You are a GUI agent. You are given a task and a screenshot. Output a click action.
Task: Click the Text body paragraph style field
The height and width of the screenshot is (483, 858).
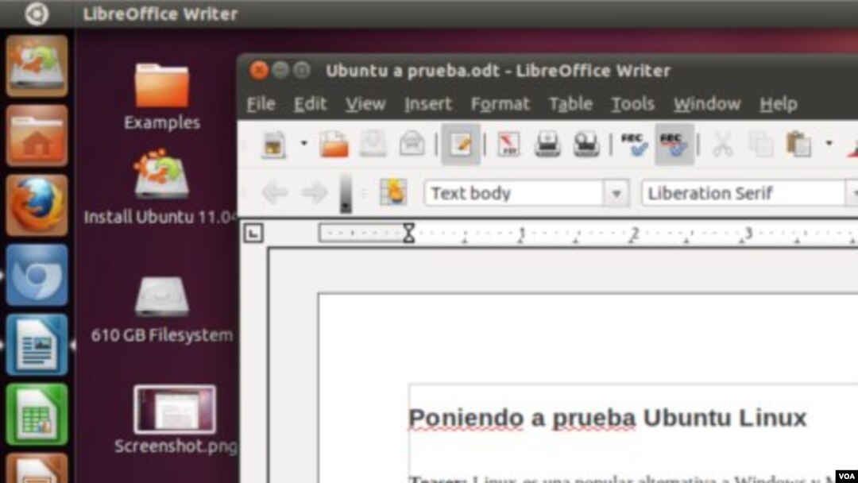(x=513, y=193)
